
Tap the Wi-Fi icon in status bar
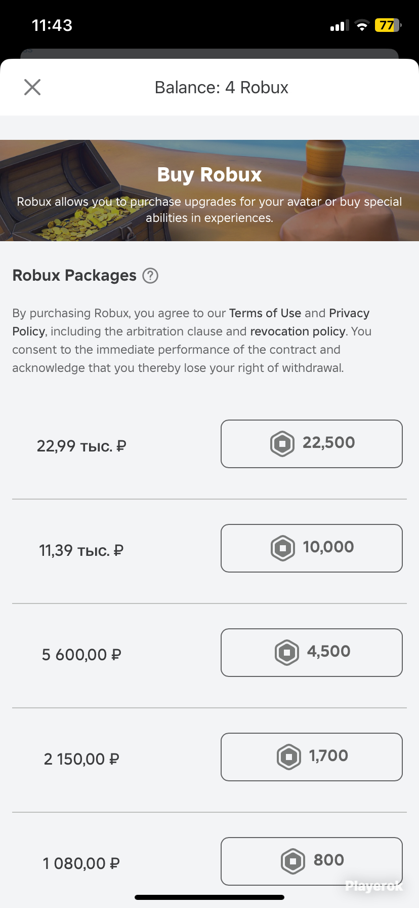[362, 25]
